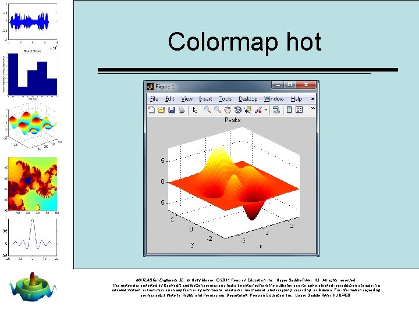Click the Link Plot toolbar icon
The width and height of the screenshot is (419, 314).
[x=276, y=110]
